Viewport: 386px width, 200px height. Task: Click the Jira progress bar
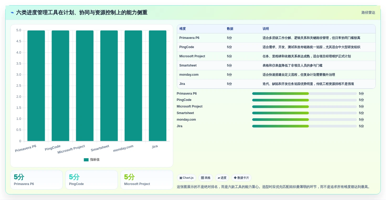tap(304, 126)
